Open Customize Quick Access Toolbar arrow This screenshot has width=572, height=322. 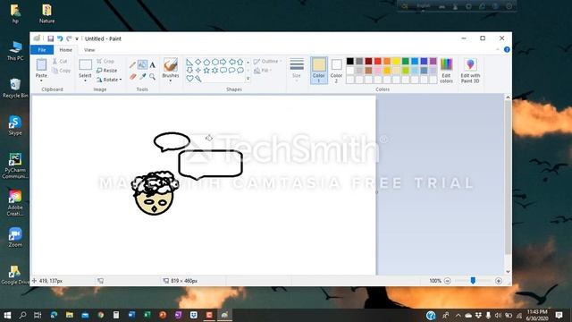(77, 38)
